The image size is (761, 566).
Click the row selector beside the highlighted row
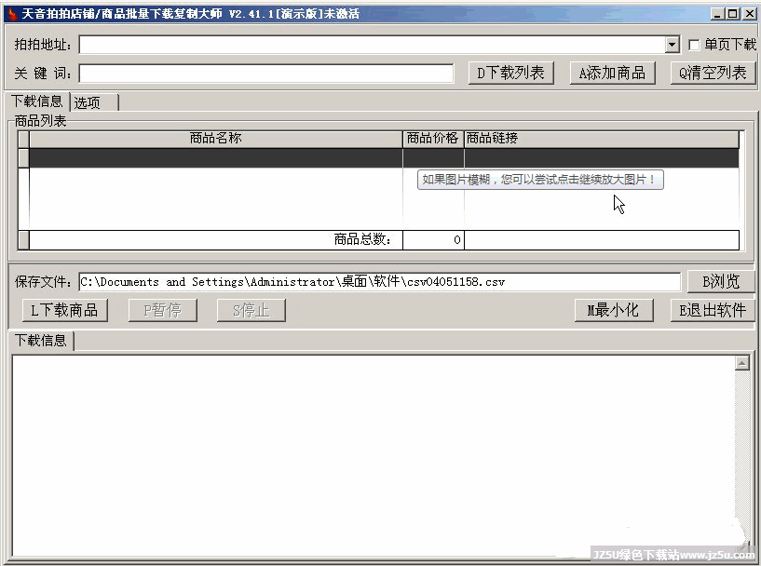pos(23,158)
